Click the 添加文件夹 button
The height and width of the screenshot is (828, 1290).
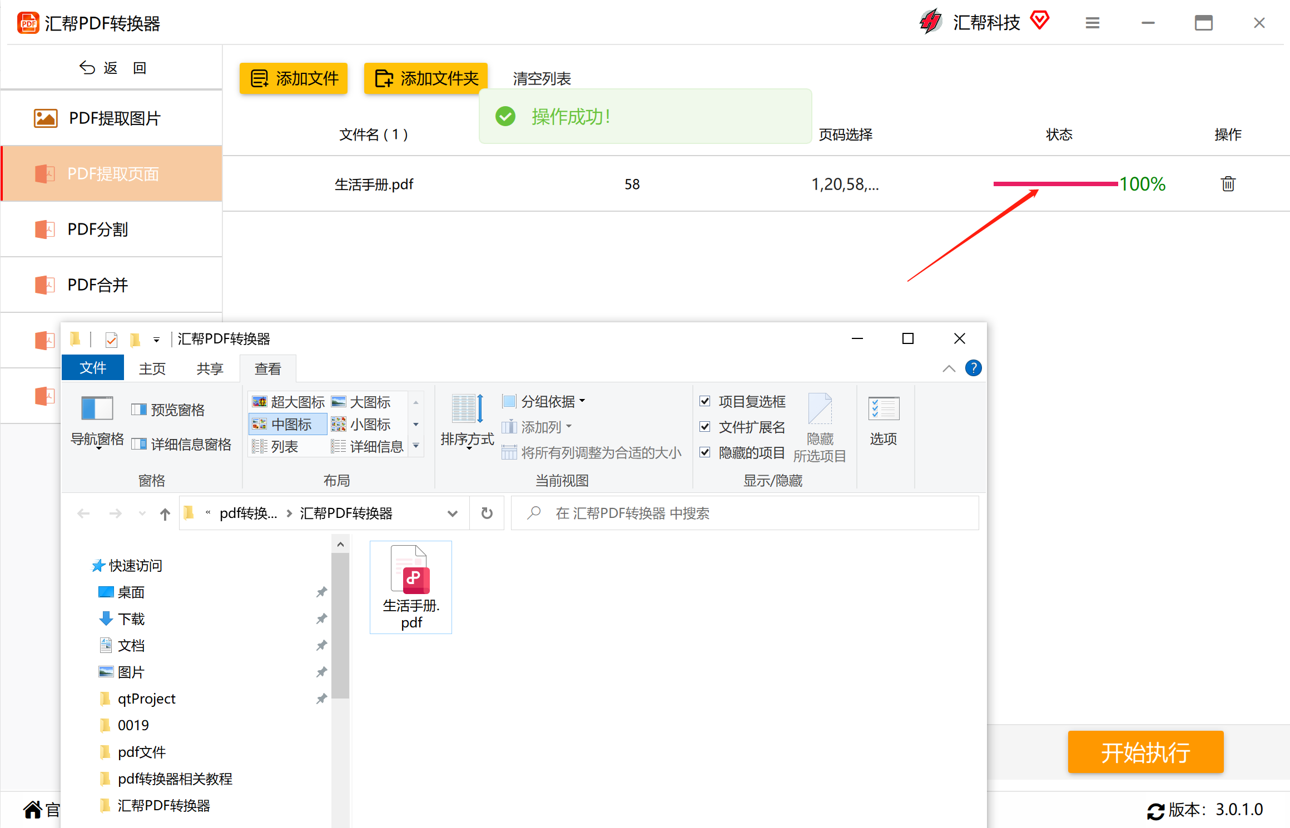[426, 78]
